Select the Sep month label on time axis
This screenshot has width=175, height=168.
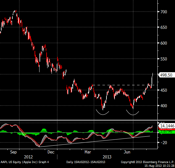(x=13, y=152)
